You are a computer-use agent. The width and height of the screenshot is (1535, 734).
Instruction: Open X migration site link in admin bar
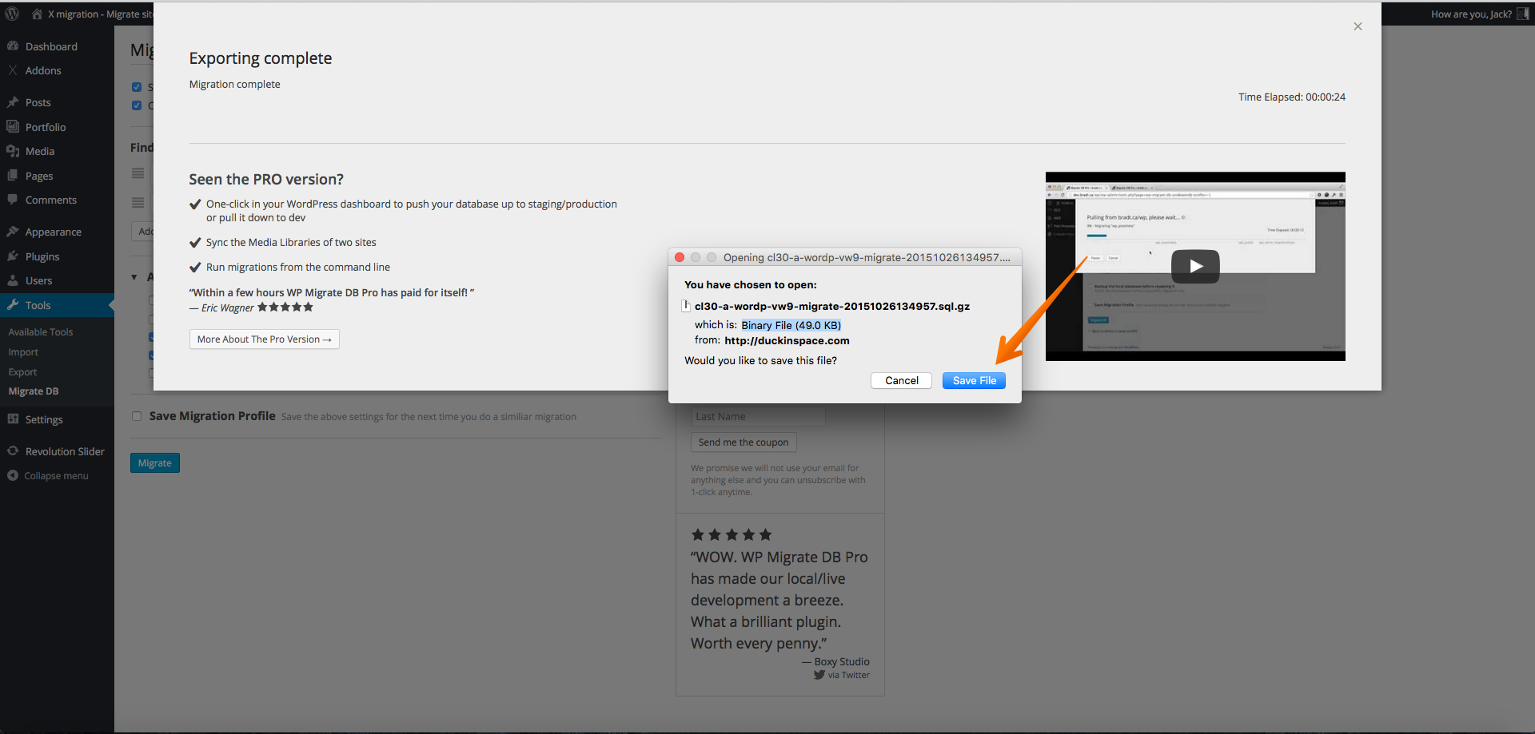click(x=100, y=14)
